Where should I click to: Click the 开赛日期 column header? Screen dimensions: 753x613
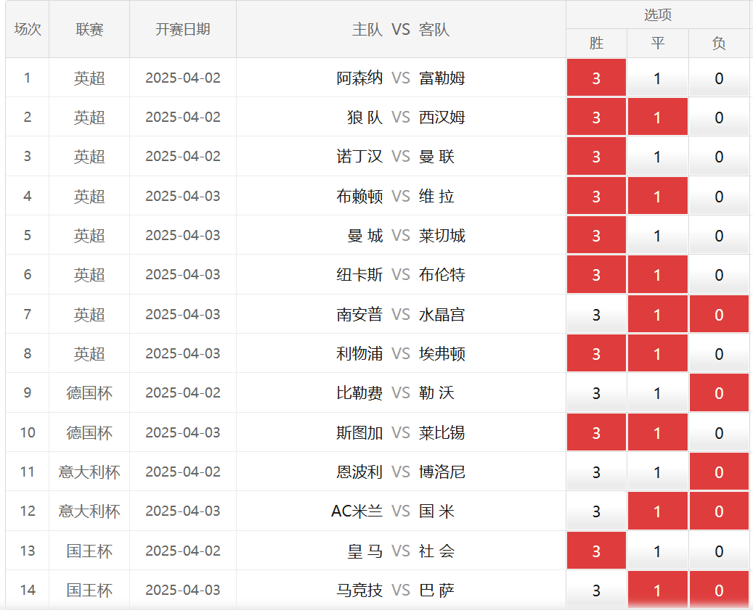[x=183, y=29]
